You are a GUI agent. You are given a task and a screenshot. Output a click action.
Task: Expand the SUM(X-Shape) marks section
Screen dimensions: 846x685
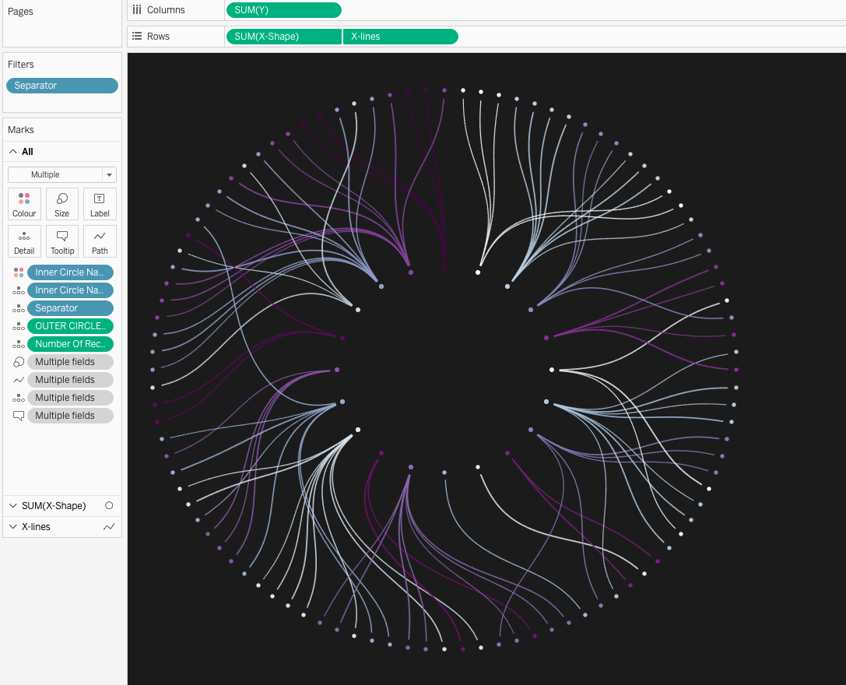13,506
